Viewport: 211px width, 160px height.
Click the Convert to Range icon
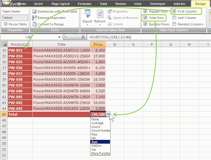[34, 24]
